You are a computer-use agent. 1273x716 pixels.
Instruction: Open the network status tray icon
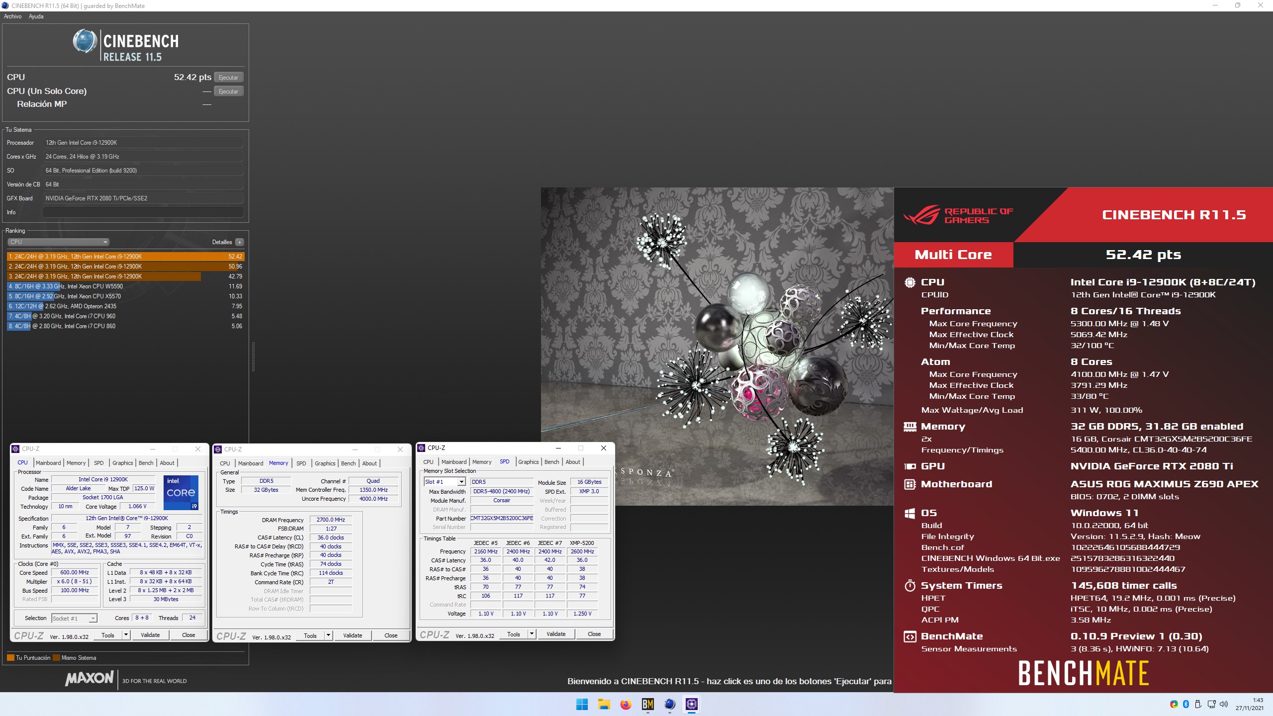coord(1212,704)
